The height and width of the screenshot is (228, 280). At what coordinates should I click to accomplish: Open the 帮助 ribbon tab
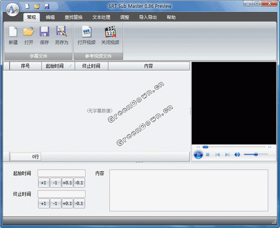tap(171, 17)
